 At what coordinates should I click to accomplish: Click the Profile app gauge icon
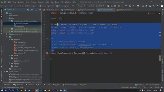click(x=126, y=6)
